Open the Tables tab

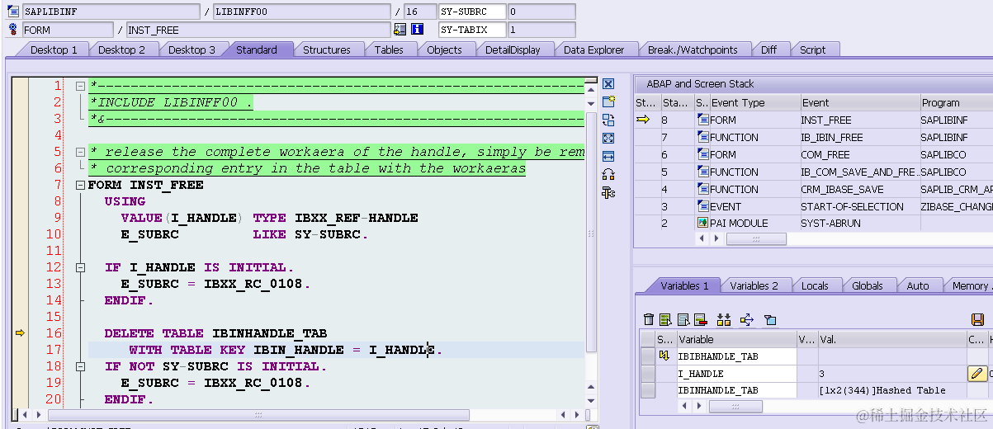click(x=389, y=49)
